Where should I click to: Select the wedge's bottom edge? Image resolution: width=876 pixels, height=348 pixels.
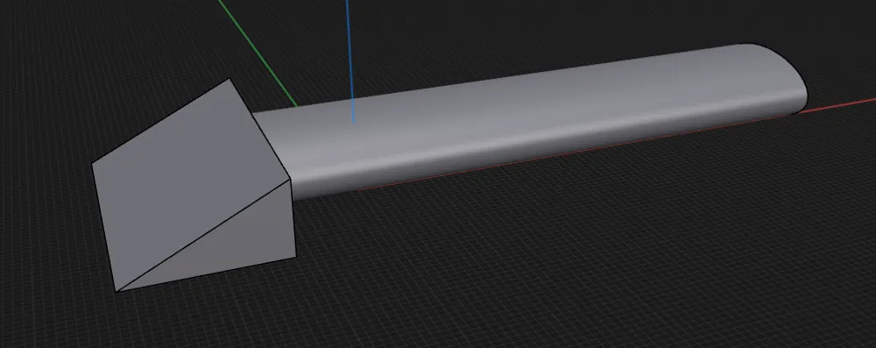tap(206, 274)
